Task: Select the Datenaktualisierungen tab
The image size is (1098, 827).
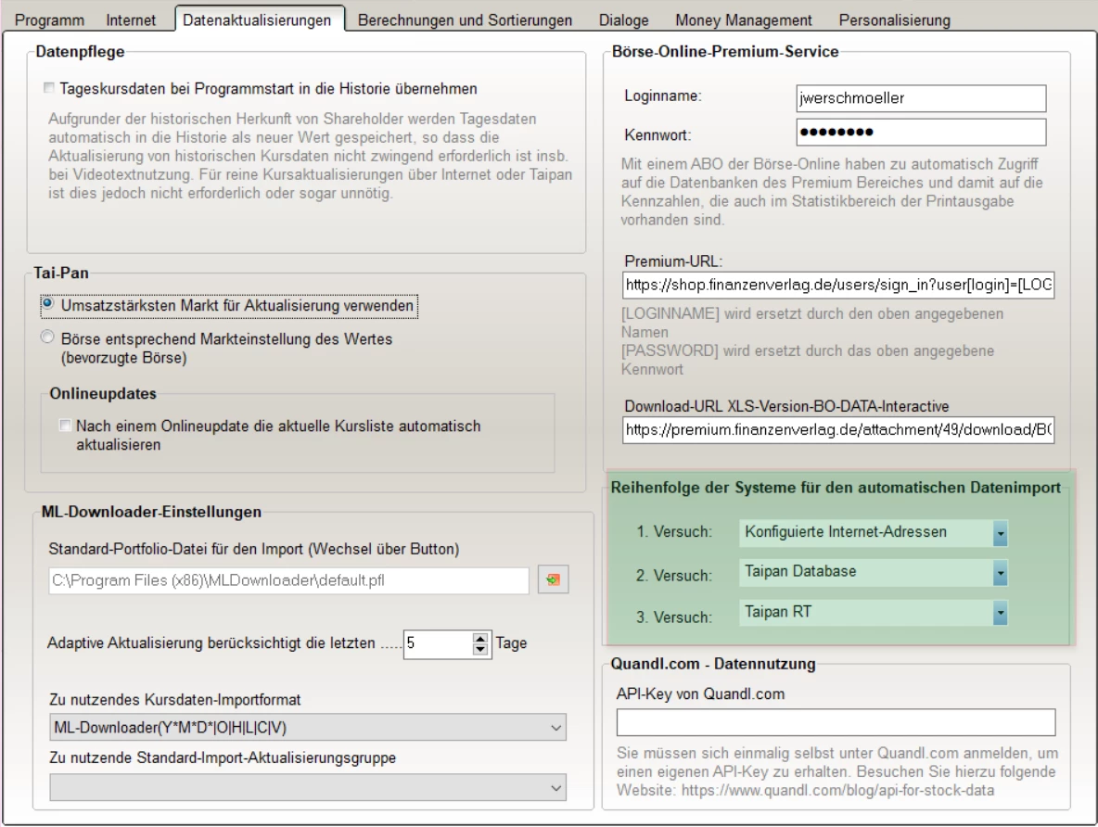Action: click(257, 19)
